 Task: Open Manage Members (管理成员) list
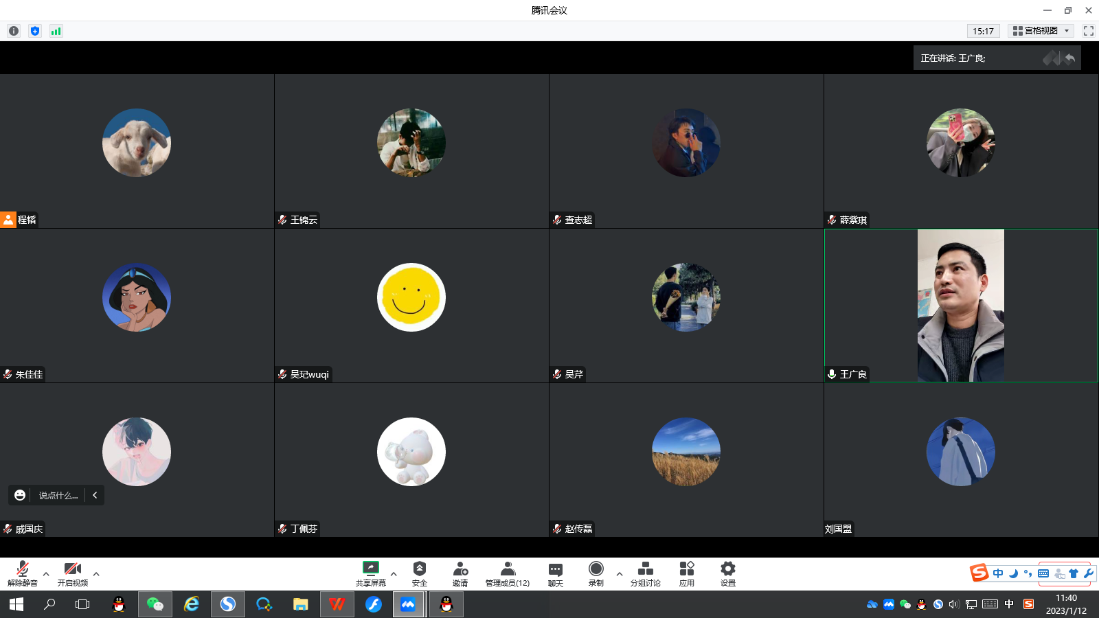[507, 573]
